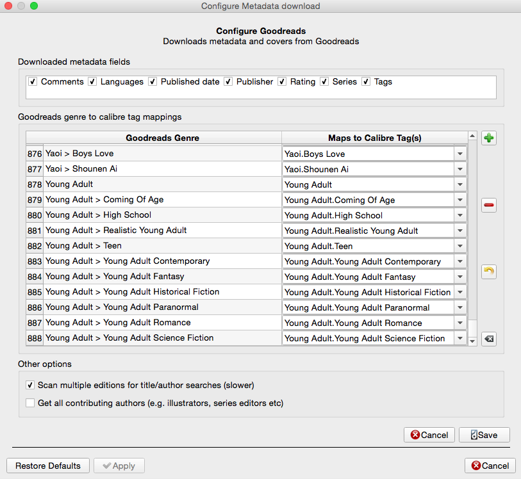Add a new genre mapping with green plus
Screen dimensions: 521x479
click(x=489, y=138)
